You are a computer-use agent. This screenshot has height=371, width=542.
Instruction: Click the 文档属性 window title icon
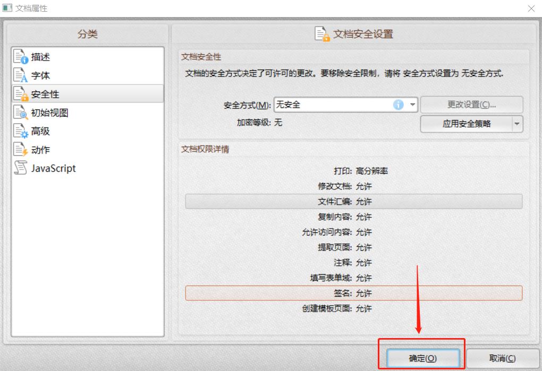pos(7,7)
